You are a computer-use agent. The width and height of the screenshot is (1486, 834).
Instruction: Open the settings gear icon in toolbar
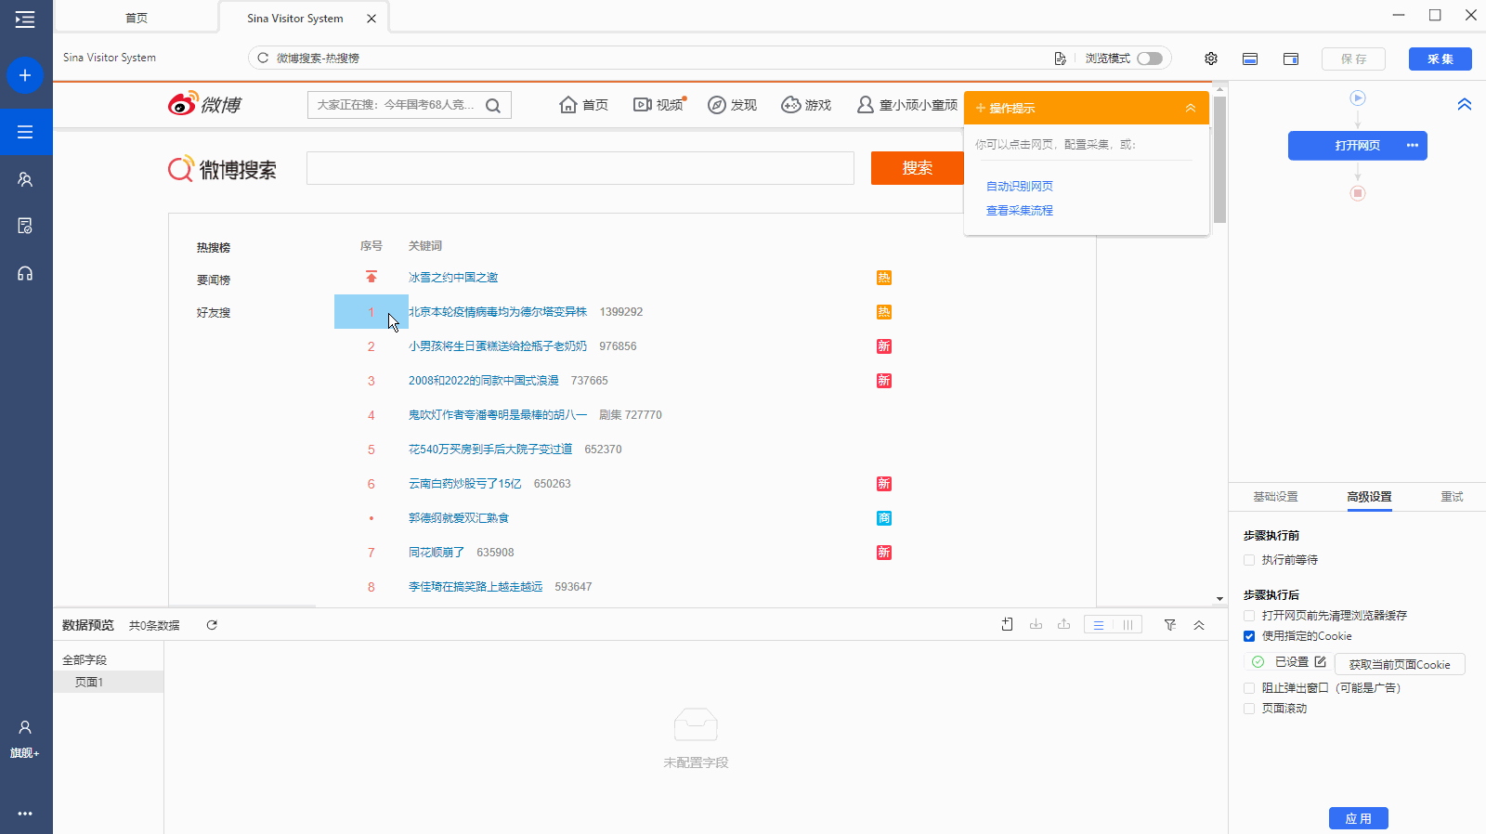[1211, 59]
